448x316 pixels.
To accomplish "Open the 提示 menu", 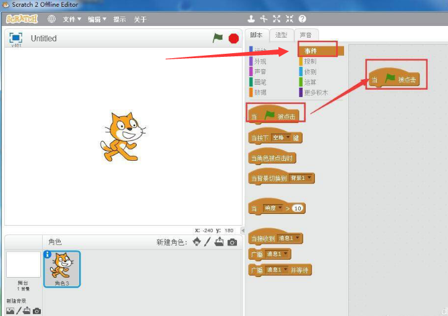I will pyautogui.click(x=119, y=19).
